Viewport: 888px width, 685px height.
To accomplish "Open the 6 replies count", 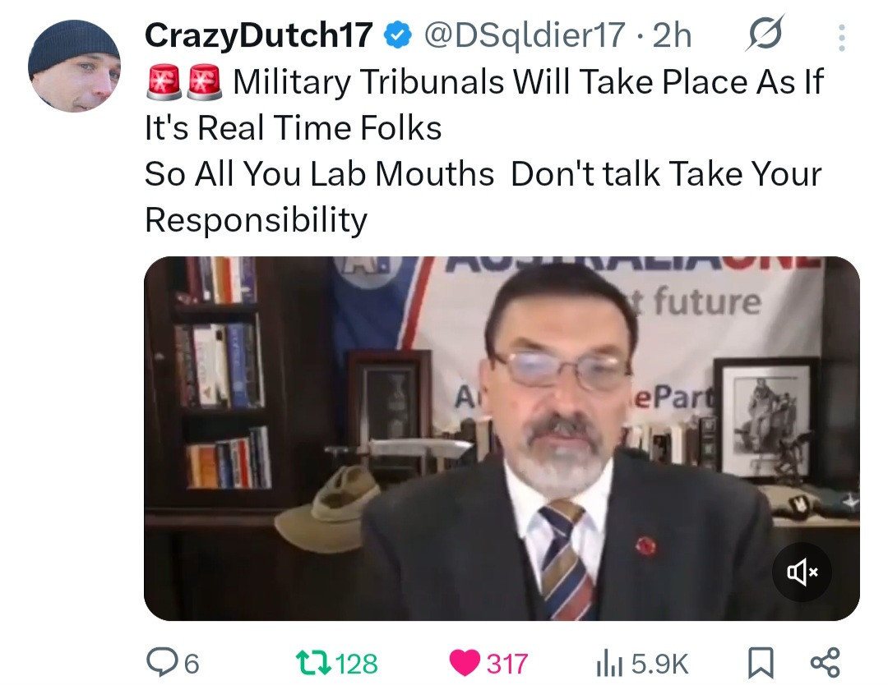I will [x=192, y=664].
